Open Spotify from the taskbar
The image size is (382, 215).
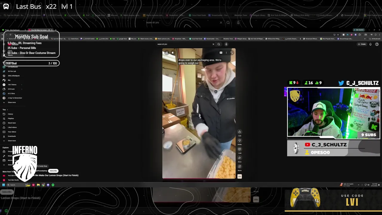(x=53, y=185)
